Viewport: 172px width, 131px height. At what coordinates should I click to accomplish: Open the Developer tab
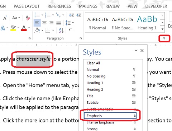click(x=156, y=6)
